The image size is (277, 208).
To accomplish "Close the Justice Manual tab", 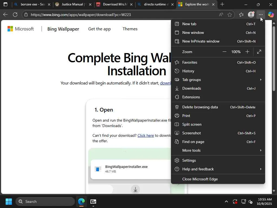I will point(90,5).
